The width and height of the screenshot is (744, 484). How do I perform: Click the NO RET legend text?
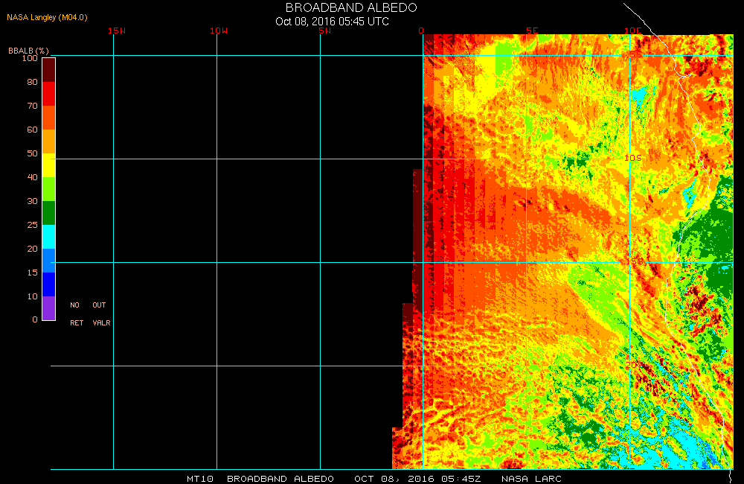(76, 313)
